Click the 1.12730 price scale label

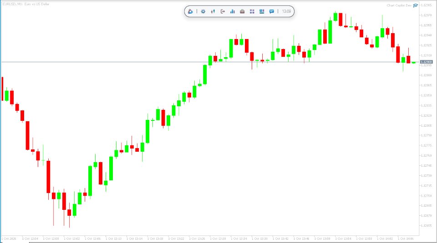(426, 175)
